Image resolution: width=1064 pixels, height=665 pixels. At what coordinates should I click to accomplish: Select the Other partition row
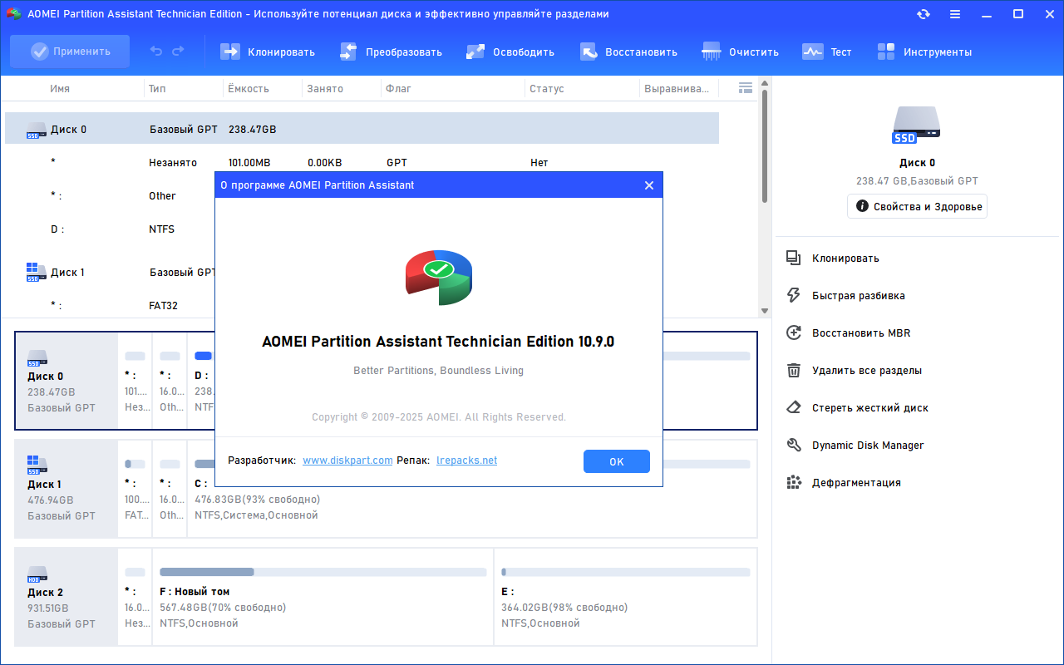(110, 196)
